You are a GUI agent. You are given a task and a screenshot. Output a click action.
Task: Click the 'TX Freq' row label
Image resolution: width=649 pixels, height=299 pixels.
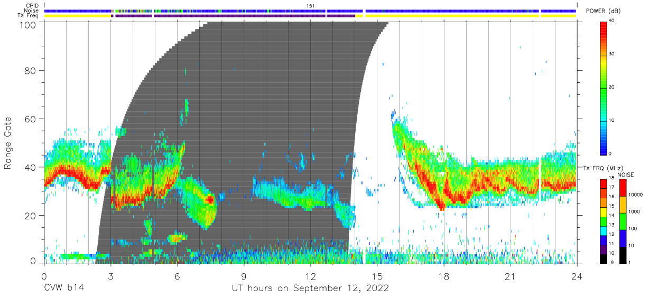coord(29,16)
